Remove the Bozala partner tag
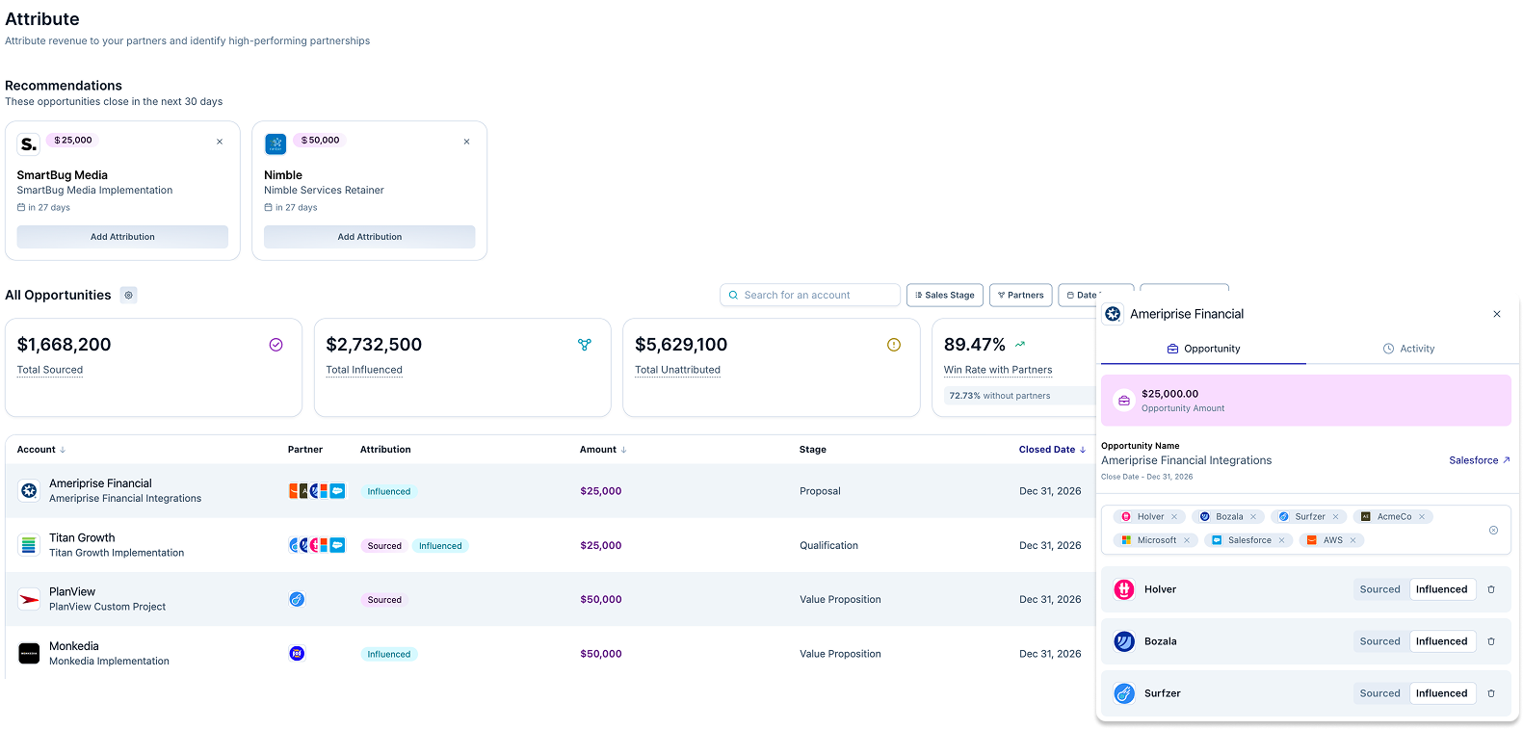Viewport: 1523px width, 729px height. tap(1253, 517)
